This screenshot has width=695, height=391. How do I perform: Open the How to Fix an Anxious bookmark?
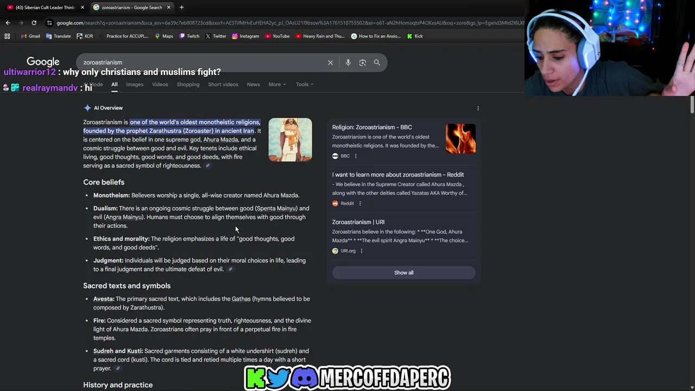(376, 36)
